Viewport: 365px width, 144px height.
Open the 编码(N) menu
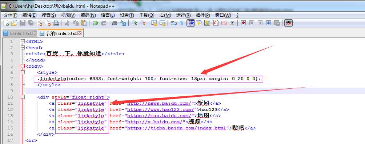[88, 15]
